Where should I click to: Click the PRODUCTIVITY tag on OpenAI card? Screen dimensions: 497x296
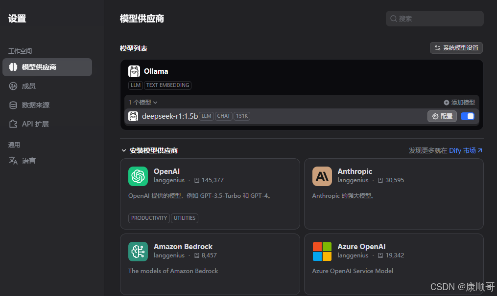[149, 218]
